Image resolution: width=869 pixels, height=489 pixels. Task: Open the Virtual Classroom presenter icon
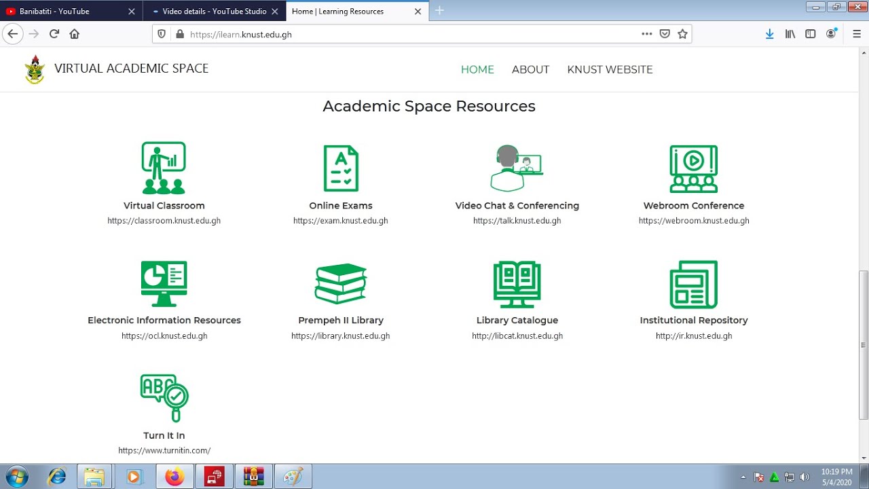click(164, 168)
